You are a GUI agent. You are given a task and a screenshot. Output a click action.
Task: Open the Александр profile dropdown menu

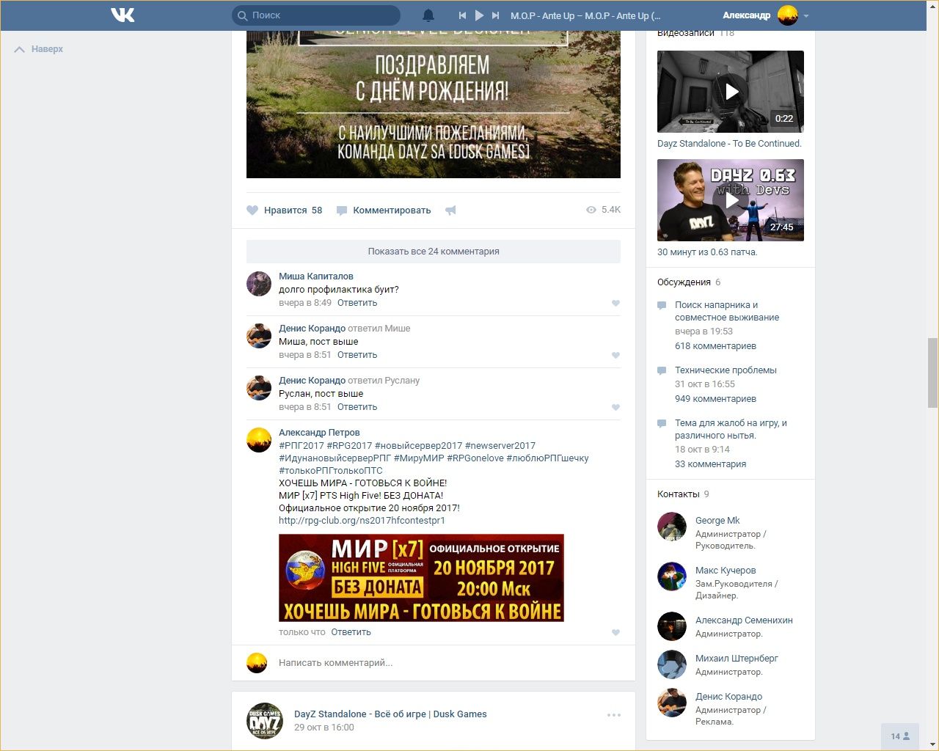[805, 15]
